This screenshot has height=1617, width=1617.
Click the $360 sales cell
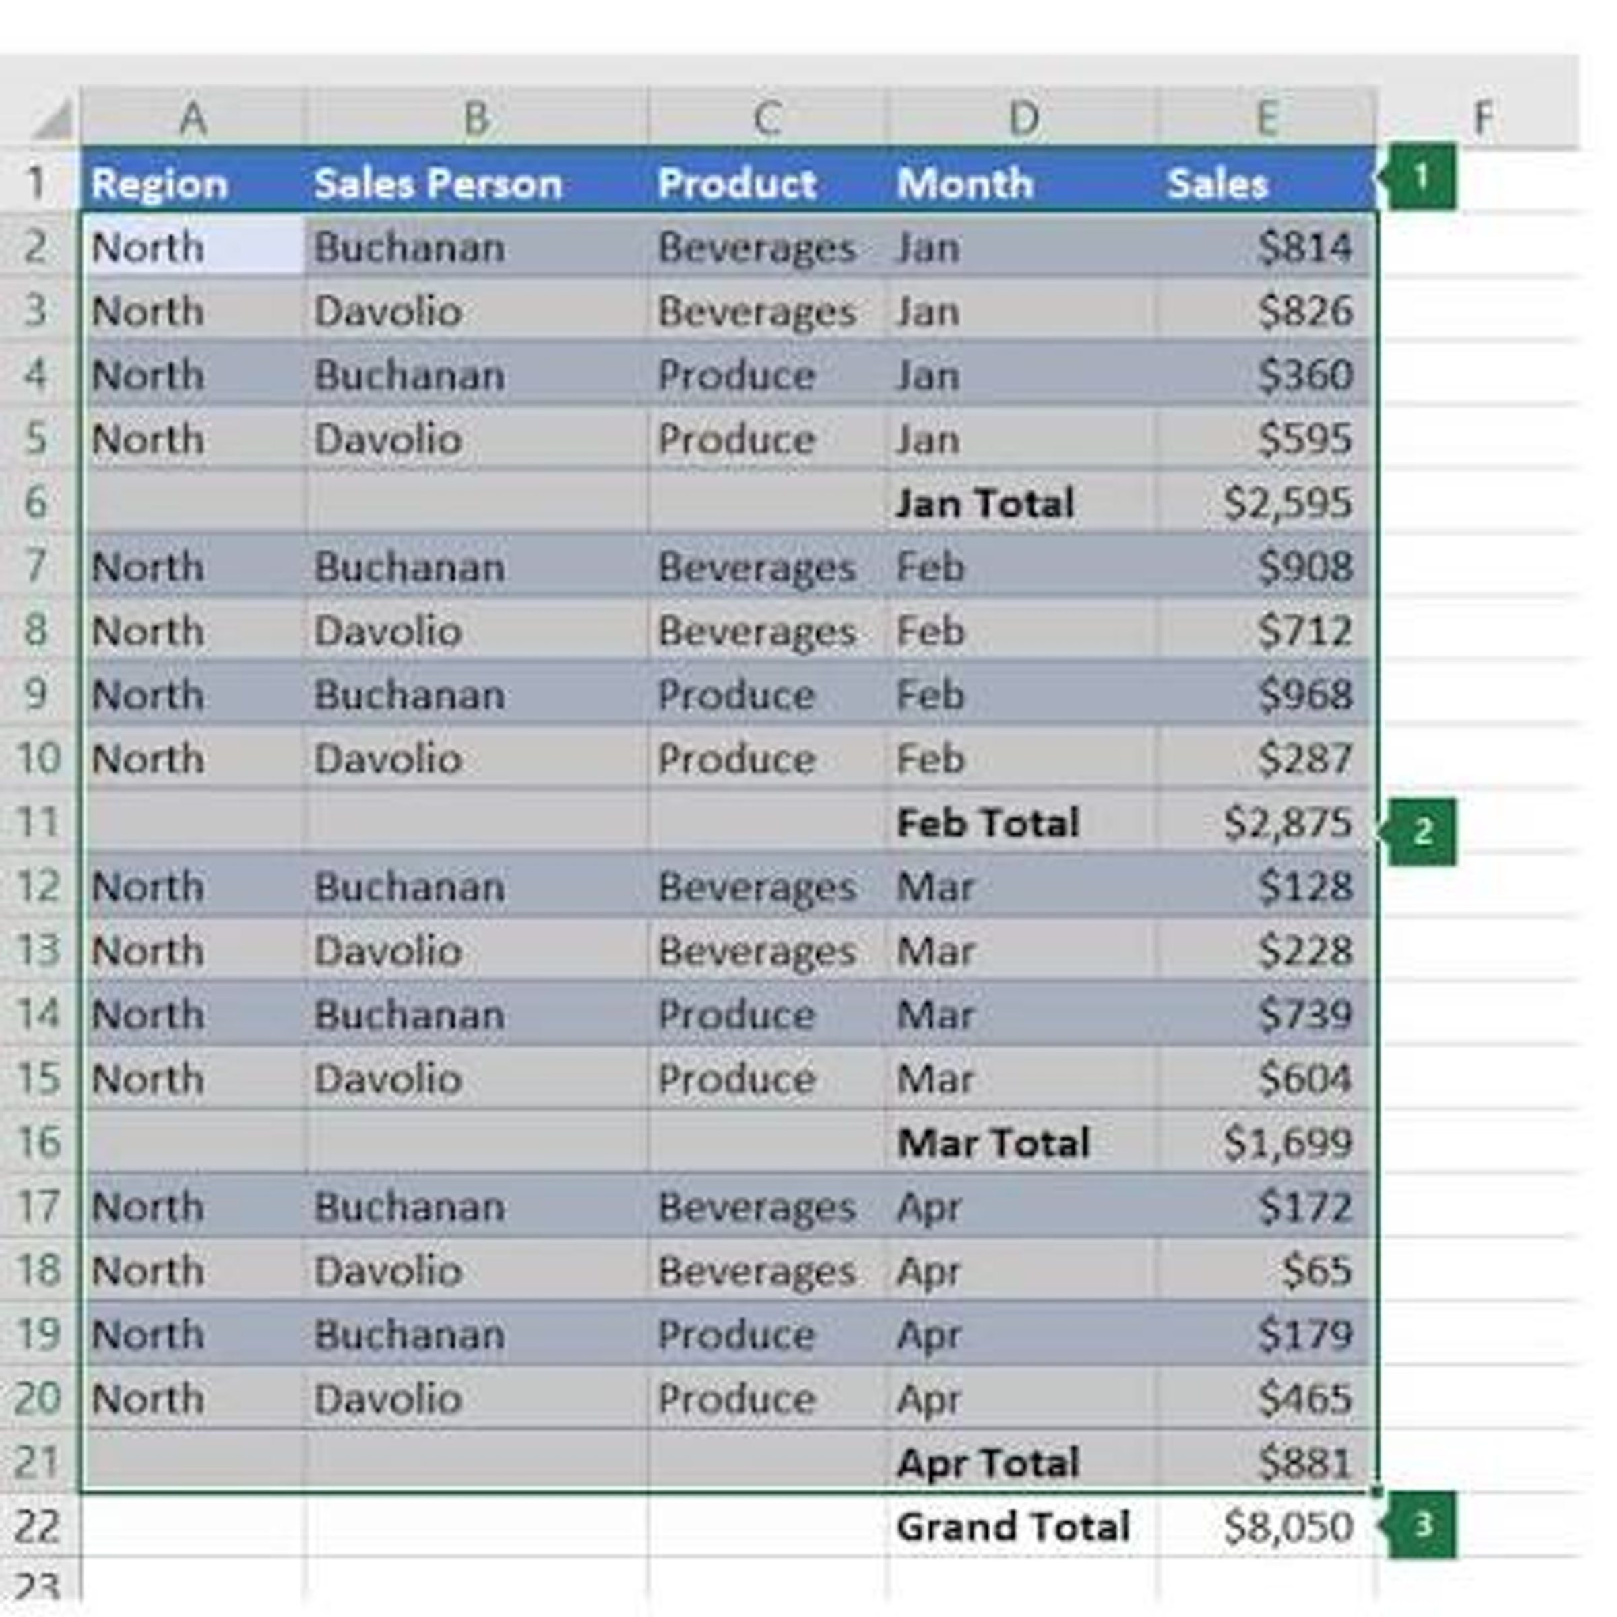(1267, 374)
